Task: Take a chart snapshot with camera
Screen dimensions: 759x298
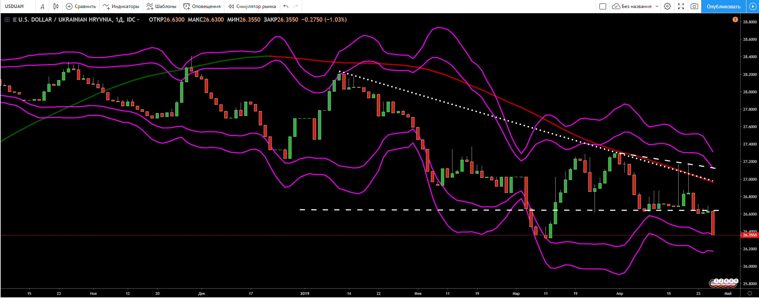Action: pos(695,6)
